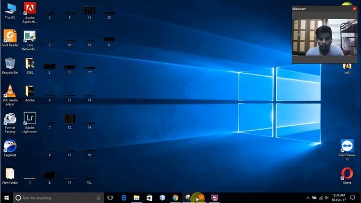Select the desktop item labeled 15
Image resolution: width=361 pixels, height=203 pixels.
[89, 13]
